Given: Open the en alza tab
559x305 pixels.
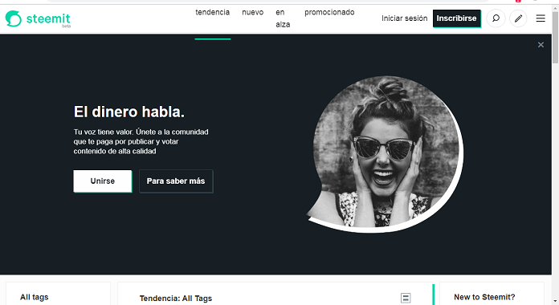Looking at the screenshot, I should tap(283, 18).
